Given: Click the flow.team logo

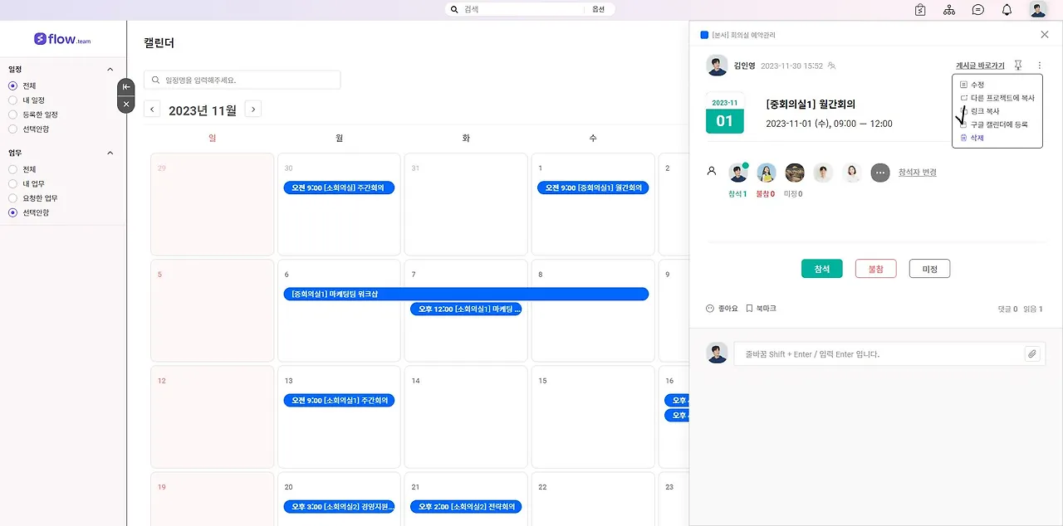Looking at the screenshot, I should pos(62,39).
